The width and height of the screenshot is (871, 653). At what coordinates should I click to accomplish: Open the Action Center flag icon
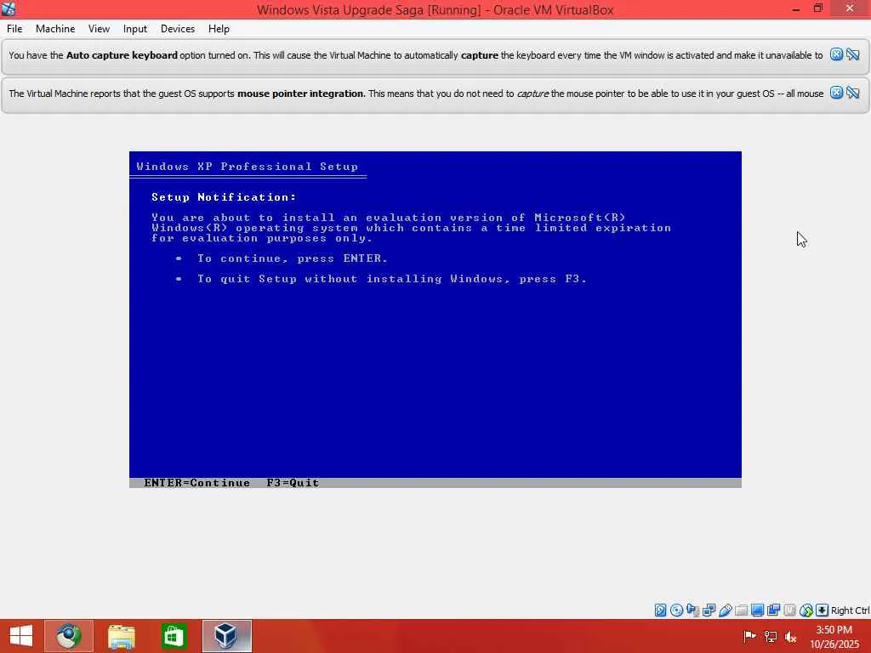point(749,636)
